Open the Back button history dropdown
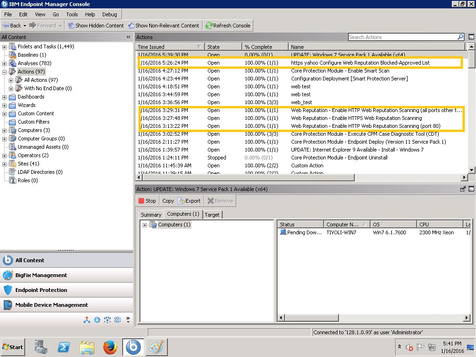This screenshot has width=476, height=357. coord(25,26)
